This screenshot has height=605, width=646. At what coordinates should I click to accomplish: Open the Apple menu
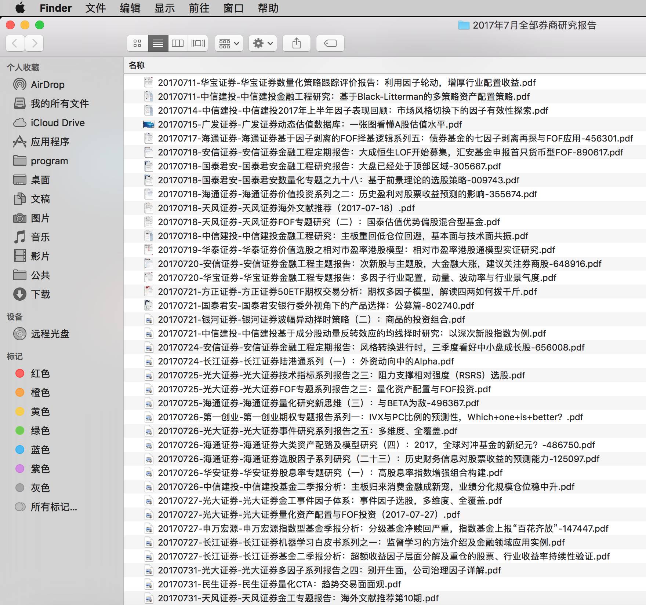pos(20,8)
